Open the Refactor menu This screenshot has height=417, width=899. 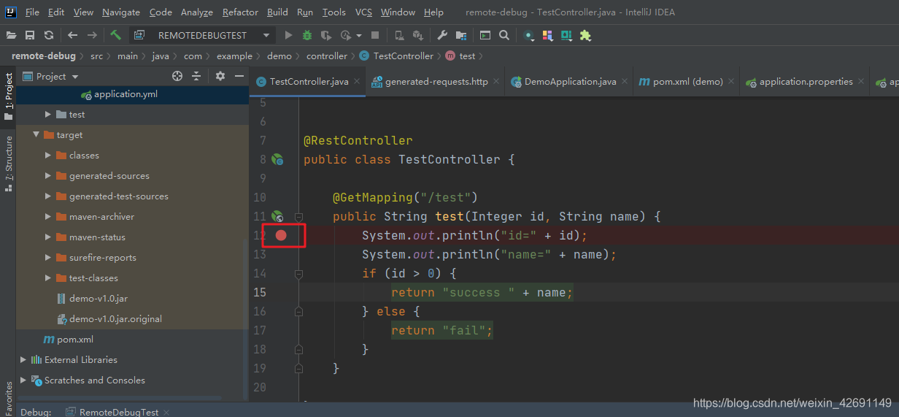[x=240, y=12]
